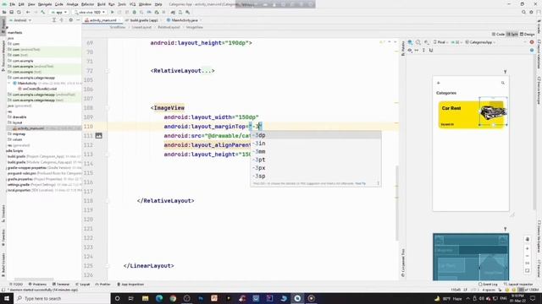Select the -3dp autocomplete suggestion
The height and width of the screenshot is (304, 542).
coord(316,135)
